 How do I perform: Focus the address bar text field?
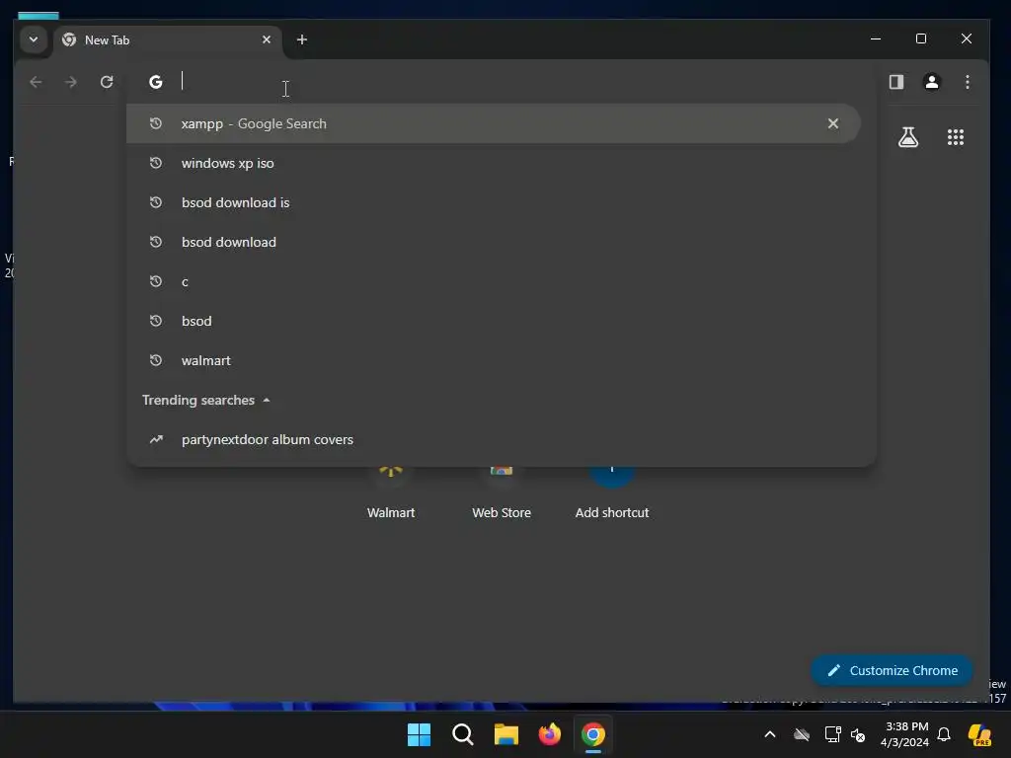coord(503,82)
